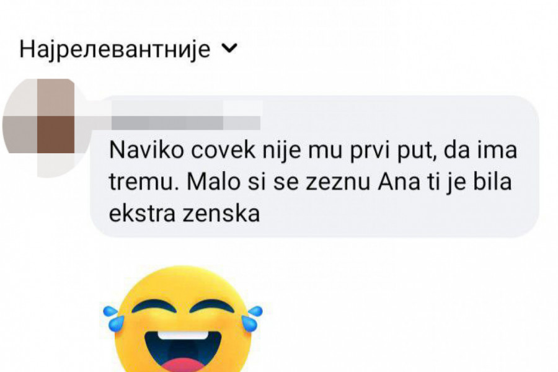Image resolution: width=558 pixels, height=372 pixels.
Task: Open the Најрелевантније sorting dropdown
Action: [128, 50]
